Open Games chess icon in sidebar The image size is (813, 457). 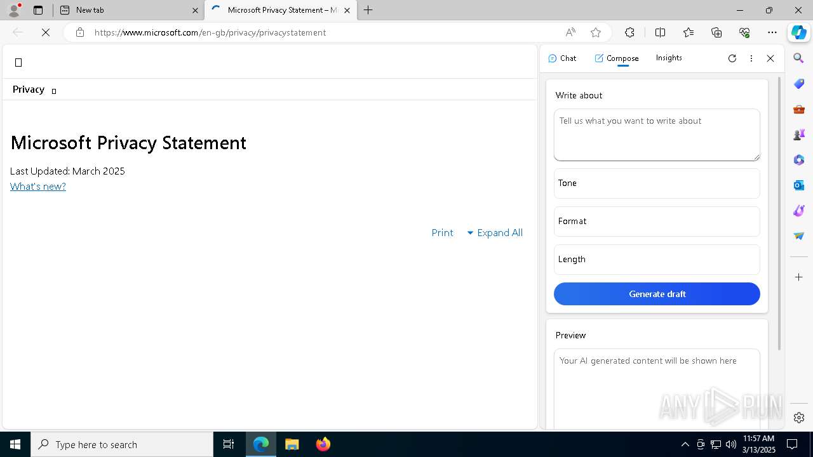tap(799, 135)
